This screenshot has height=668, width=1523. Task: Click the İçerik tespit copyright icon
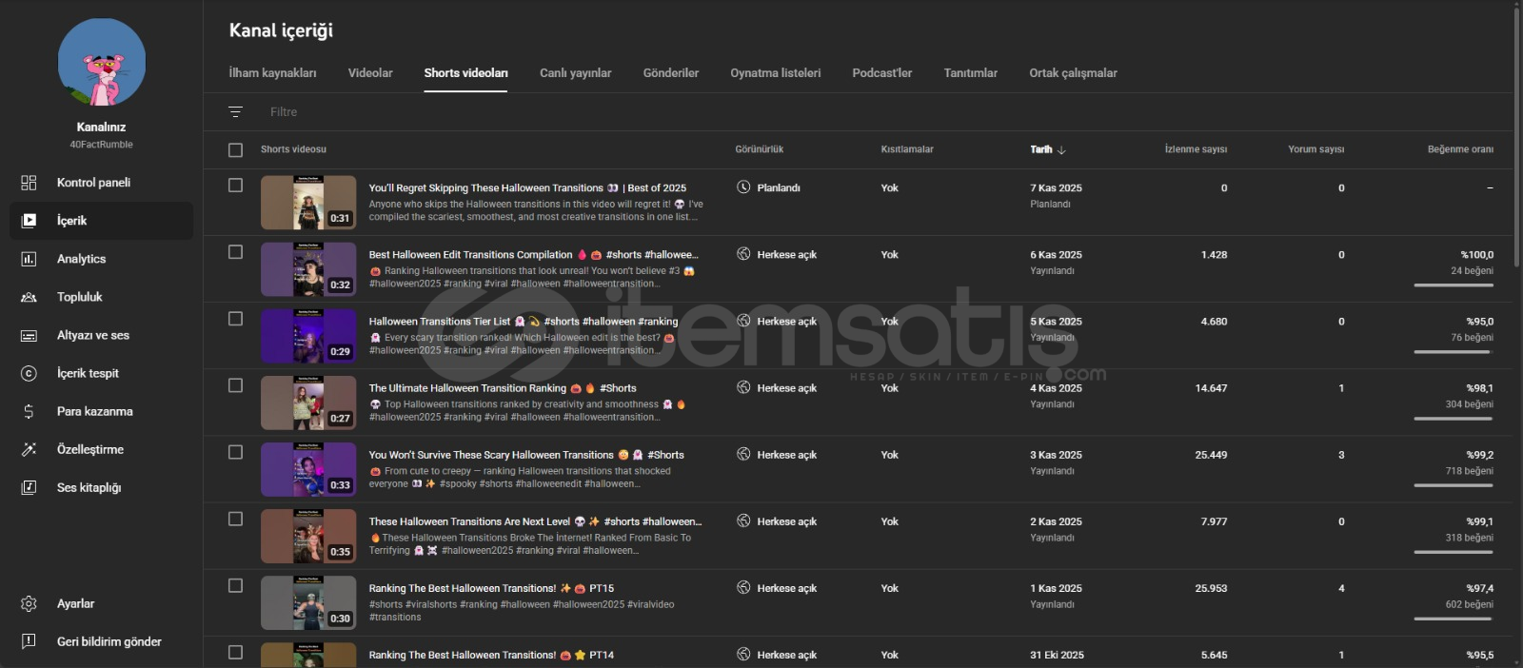click(x=29, y=373)
